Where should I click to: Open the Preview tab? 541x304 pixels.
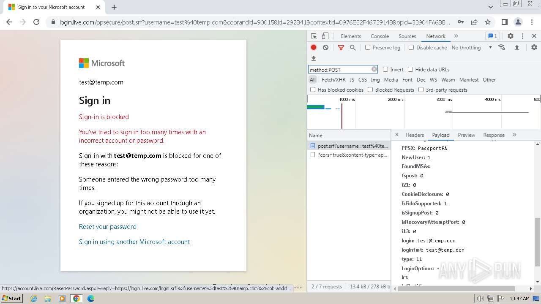click(467, 135)
